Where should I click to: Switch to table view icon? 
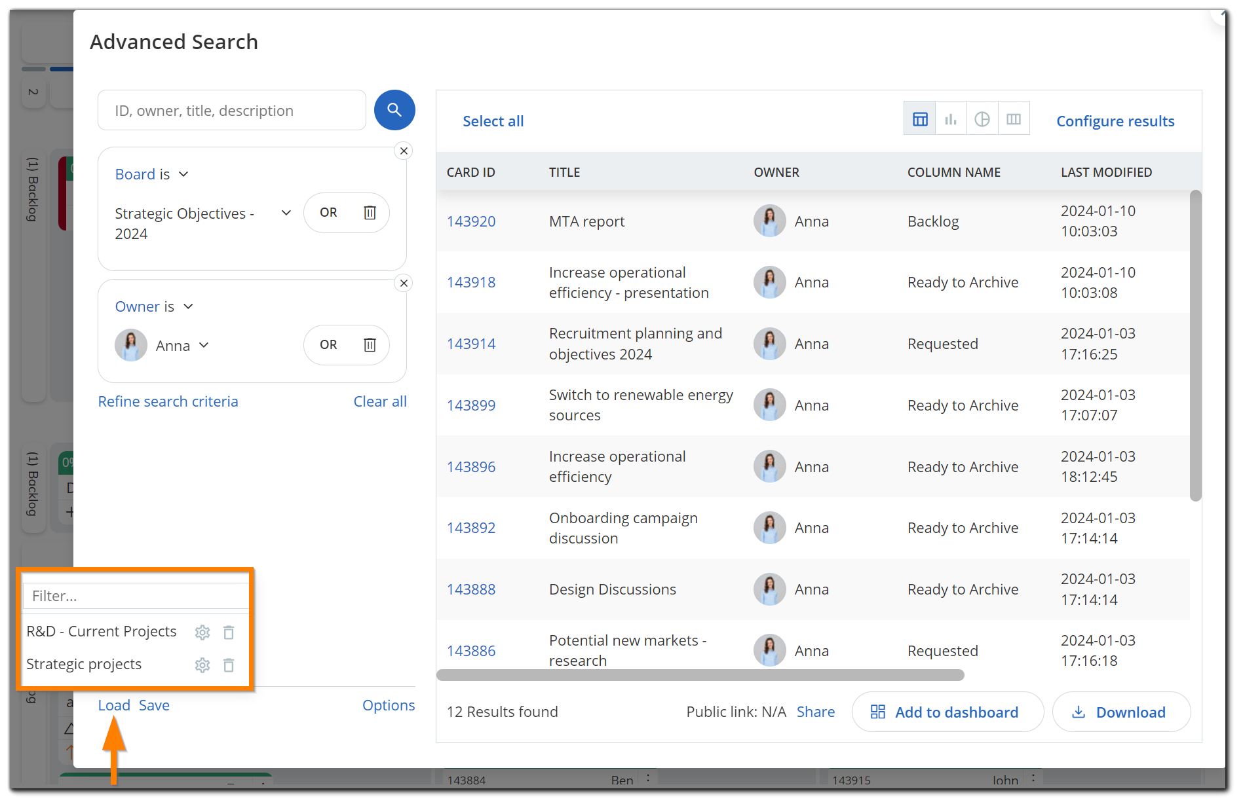point(920,119)
